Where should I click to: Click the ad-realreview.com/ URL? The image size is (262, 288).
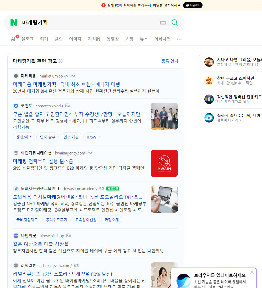pos(56,265)
